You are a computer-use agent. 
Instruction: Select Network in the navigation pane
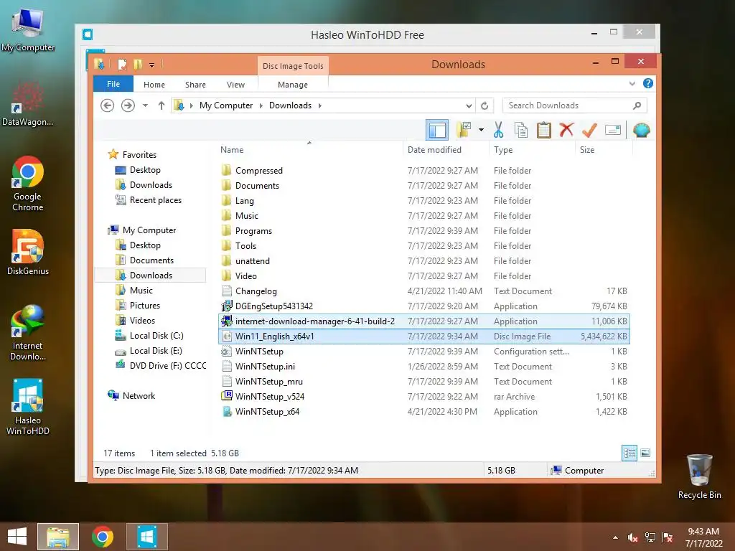139,395
